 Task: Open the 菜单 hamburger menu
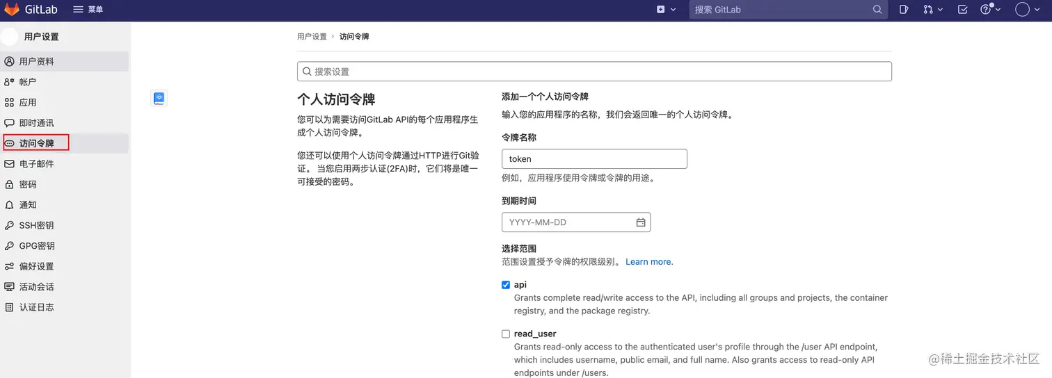[88, 10]
